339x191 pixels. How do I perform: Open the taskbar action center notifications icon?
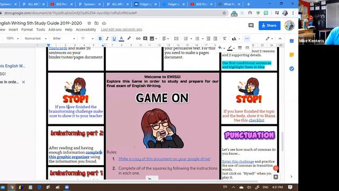point(290,187)
